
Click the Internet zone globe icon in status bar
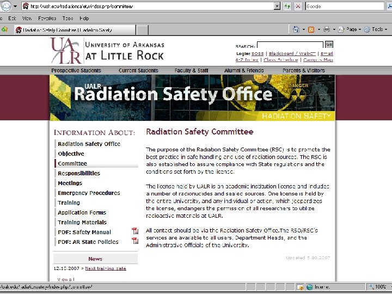tap(309, 287)
